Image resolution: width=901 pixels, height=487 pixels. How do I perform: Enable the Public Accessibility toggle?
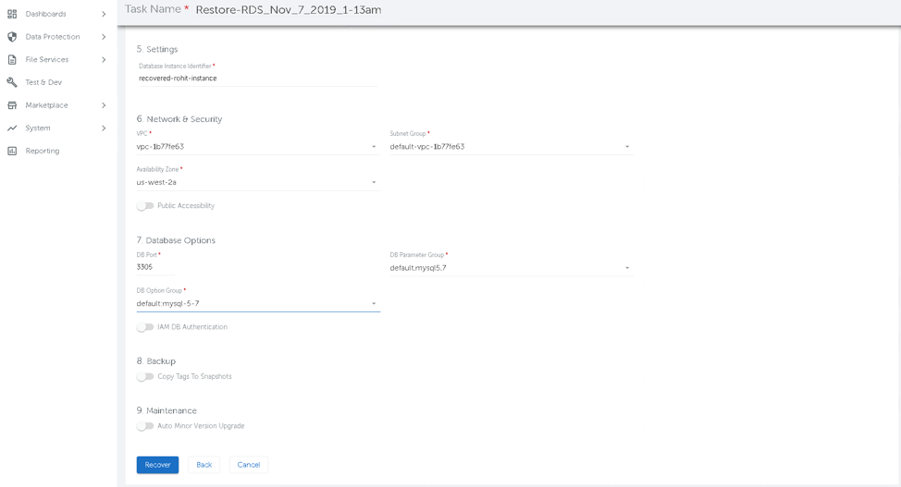click(145, 206)
